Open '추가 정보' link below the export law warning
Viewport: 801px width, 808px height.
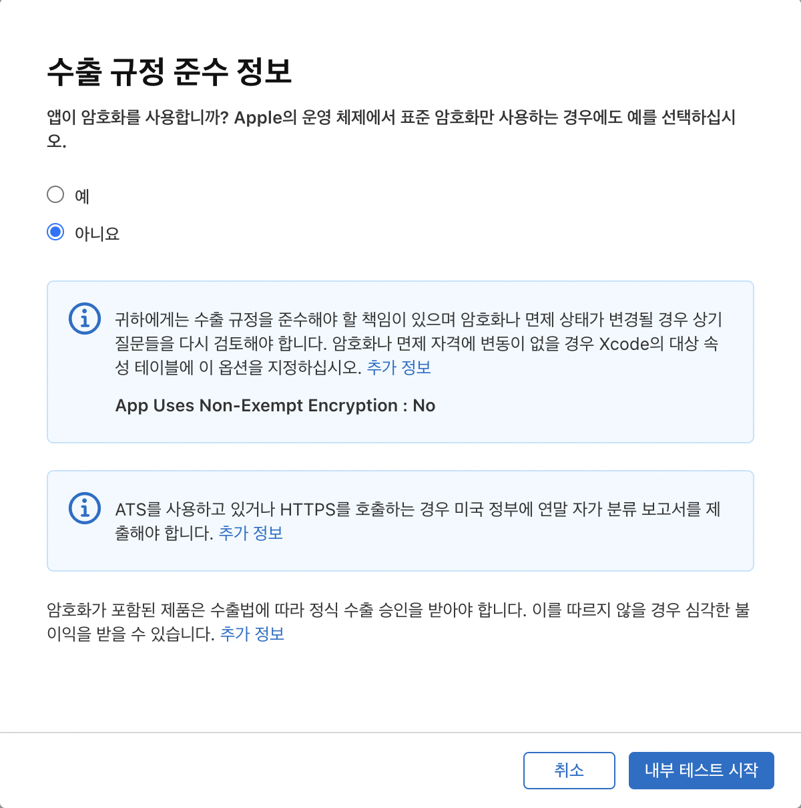click(252, 634)
